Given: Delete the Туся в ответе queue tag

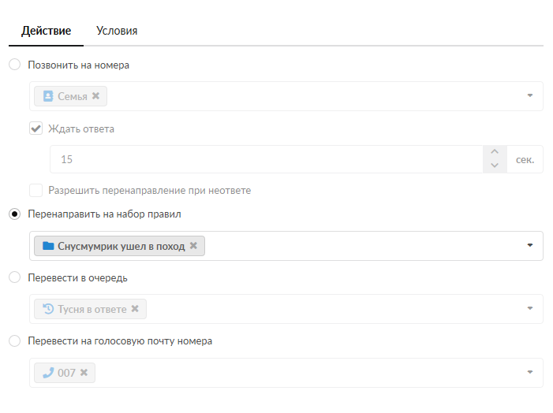Looking at the screenshot, I should 135,309.
